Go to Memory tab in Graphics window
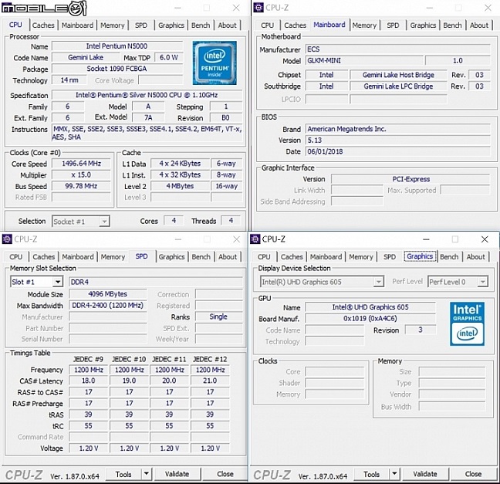500x484 pixels. point(361,257)
